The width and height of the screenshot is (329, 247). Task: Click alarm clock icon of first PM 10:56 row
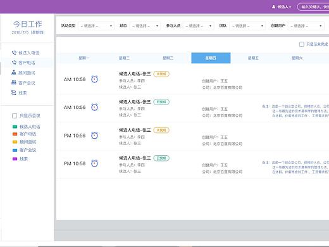point(94,136)
